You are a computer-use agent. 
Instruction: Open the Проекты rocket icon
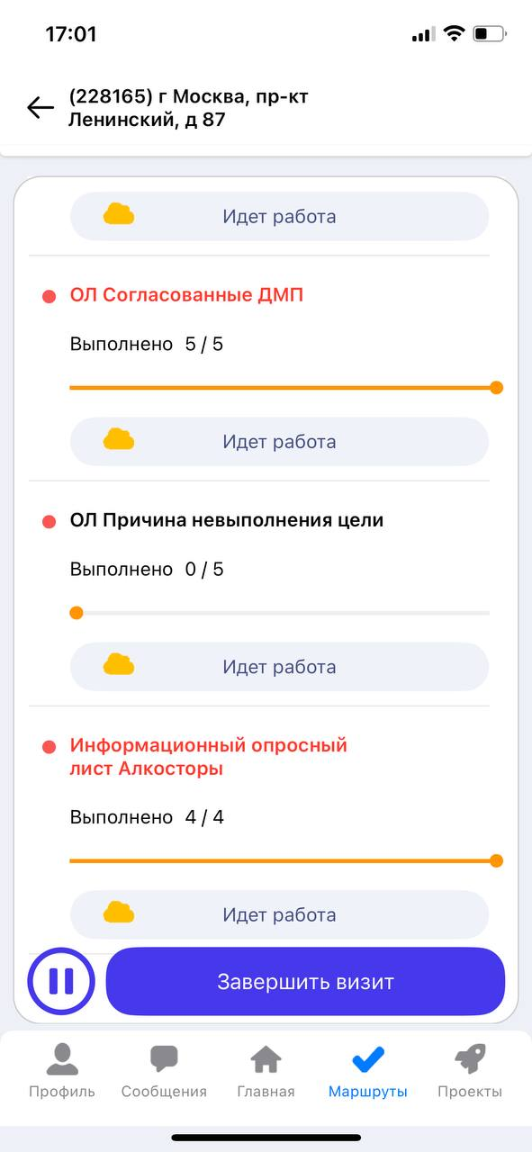point(470,1059)
